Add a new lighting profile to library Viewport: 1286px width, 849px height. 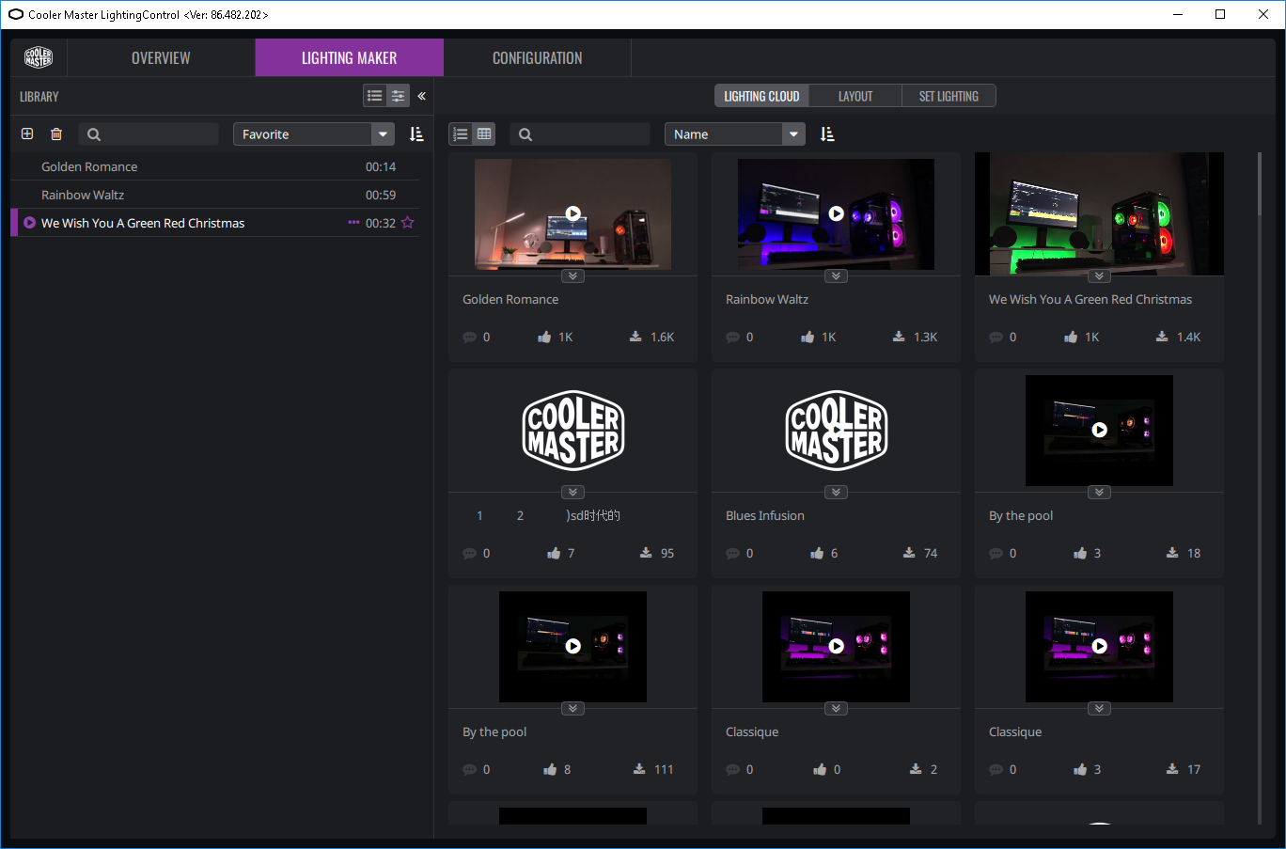[x=27, y=134]
